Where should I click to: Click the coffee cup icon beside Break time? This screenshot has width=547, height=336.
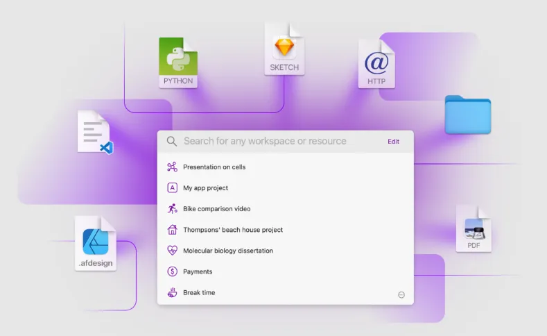(172, 292)
